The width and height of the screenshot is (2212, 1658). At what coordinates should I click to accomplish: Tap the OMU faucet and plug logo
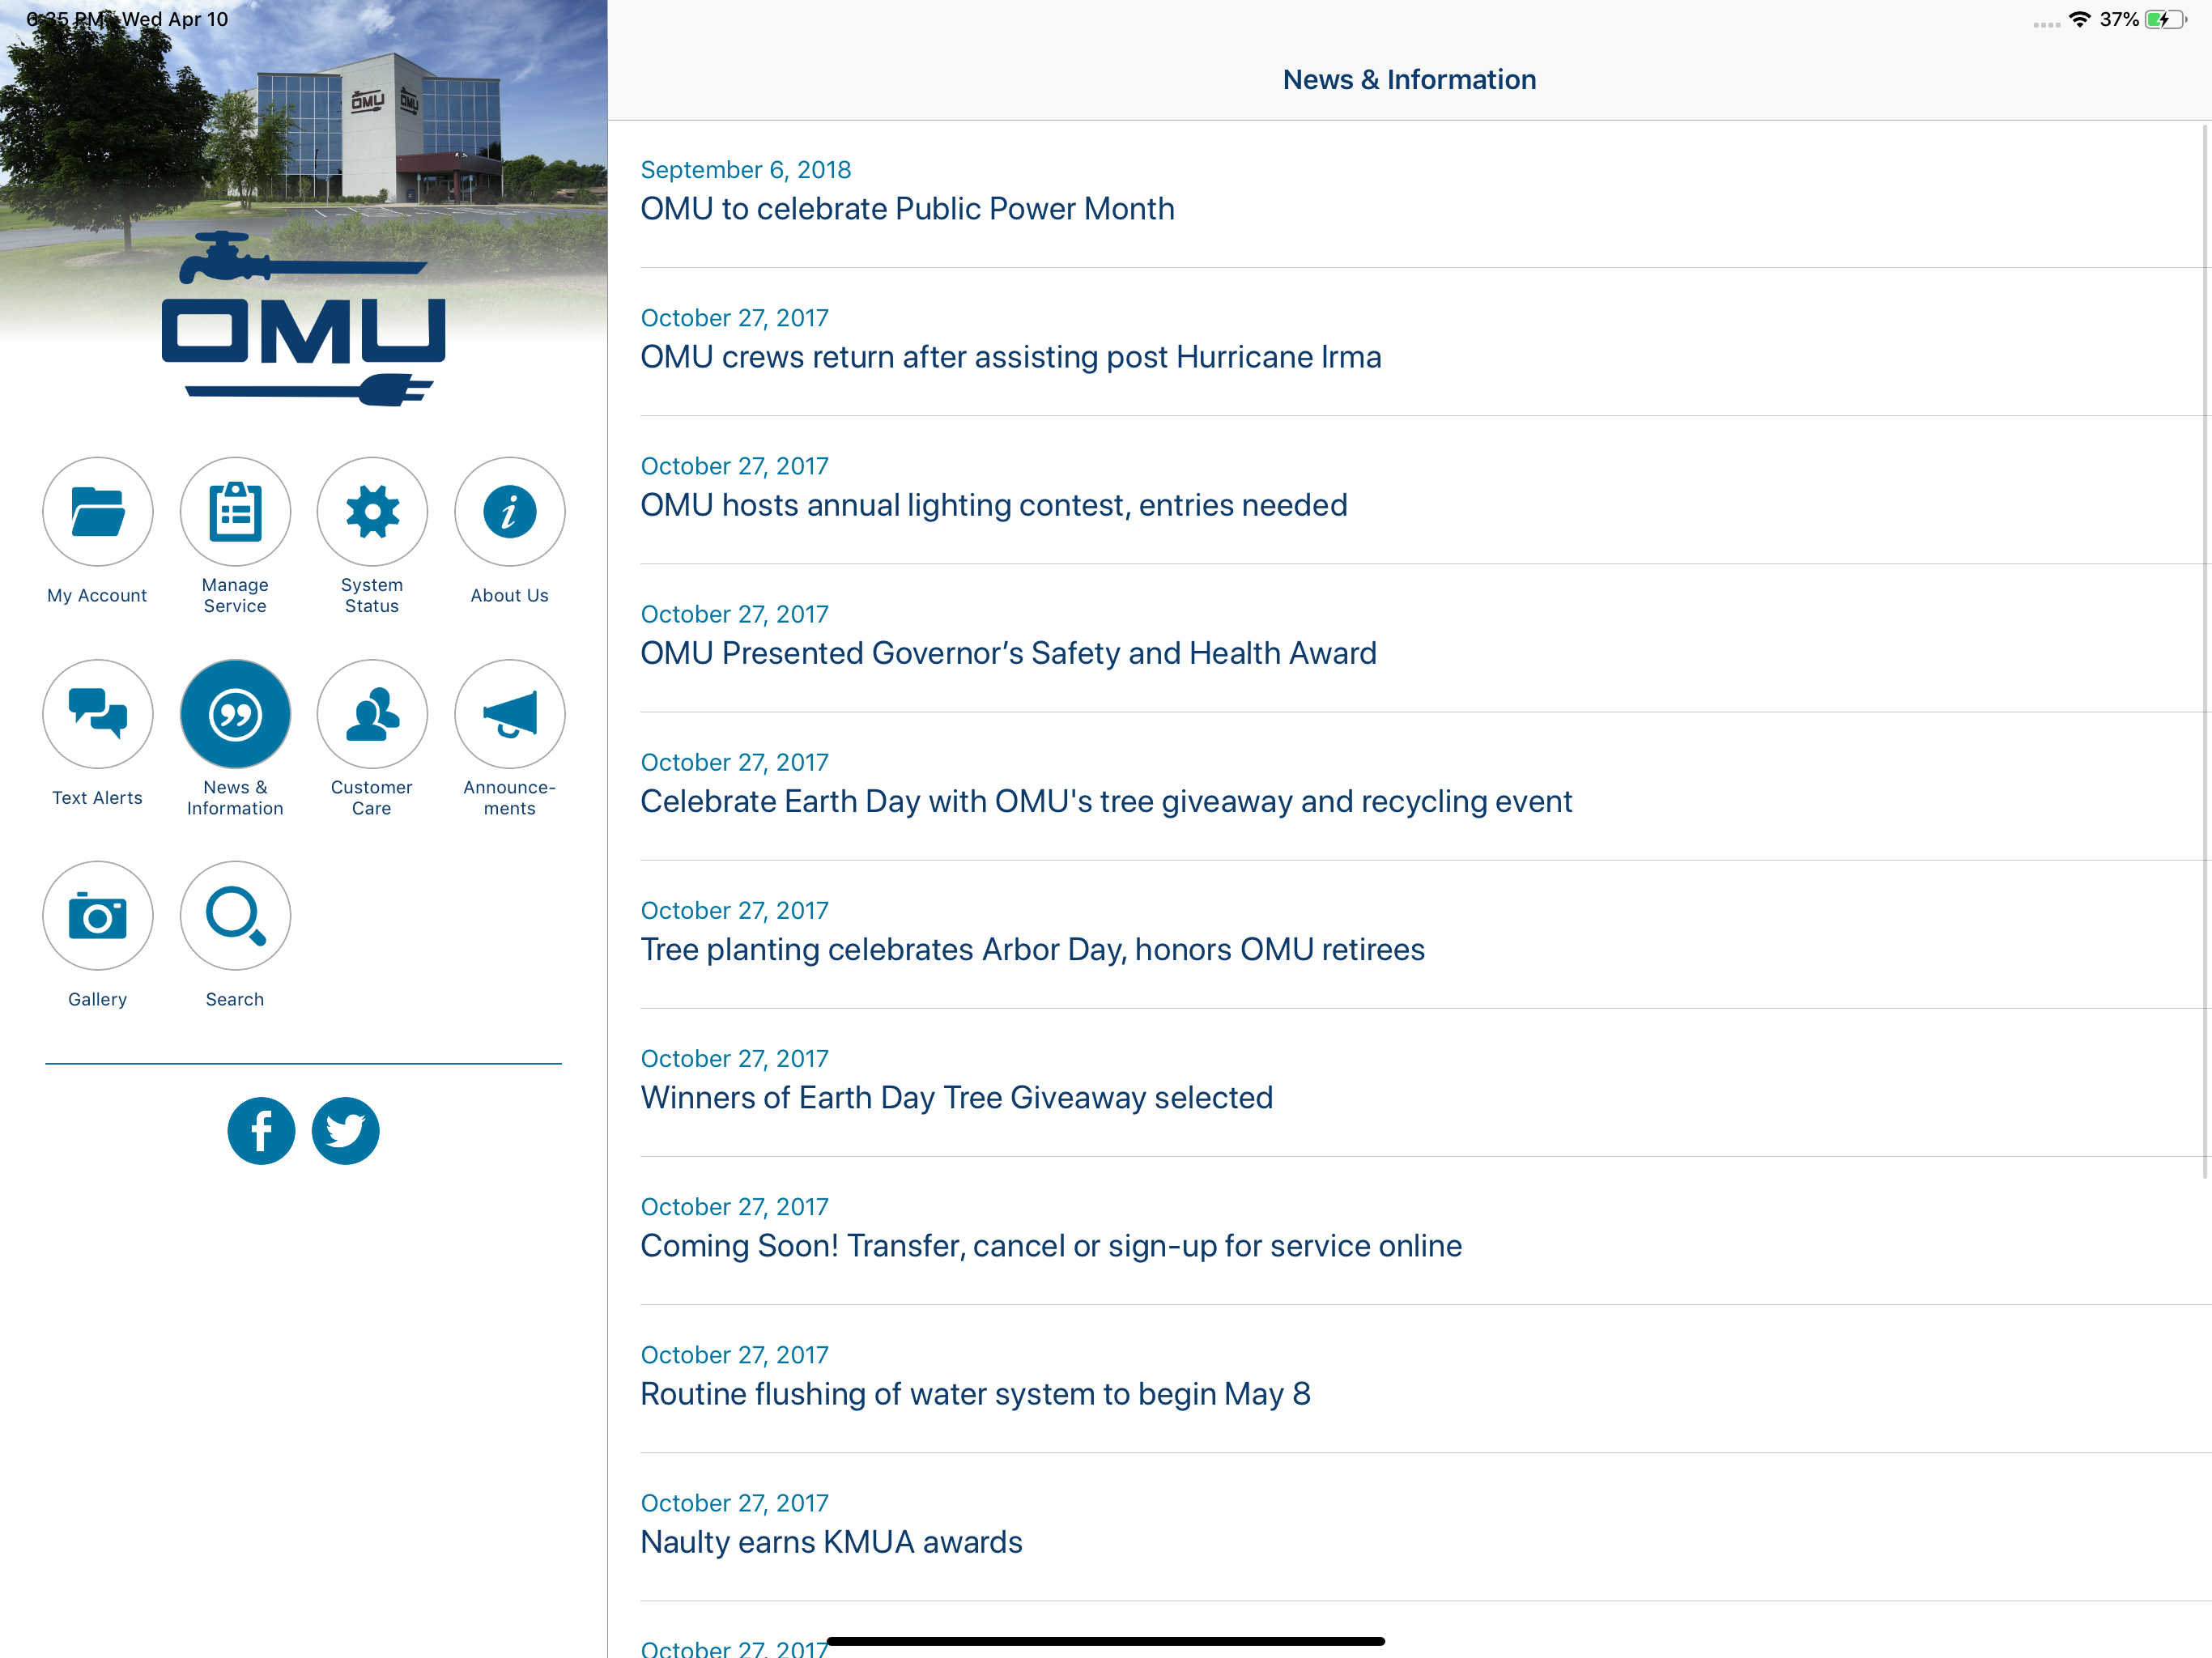coord(304,320)
